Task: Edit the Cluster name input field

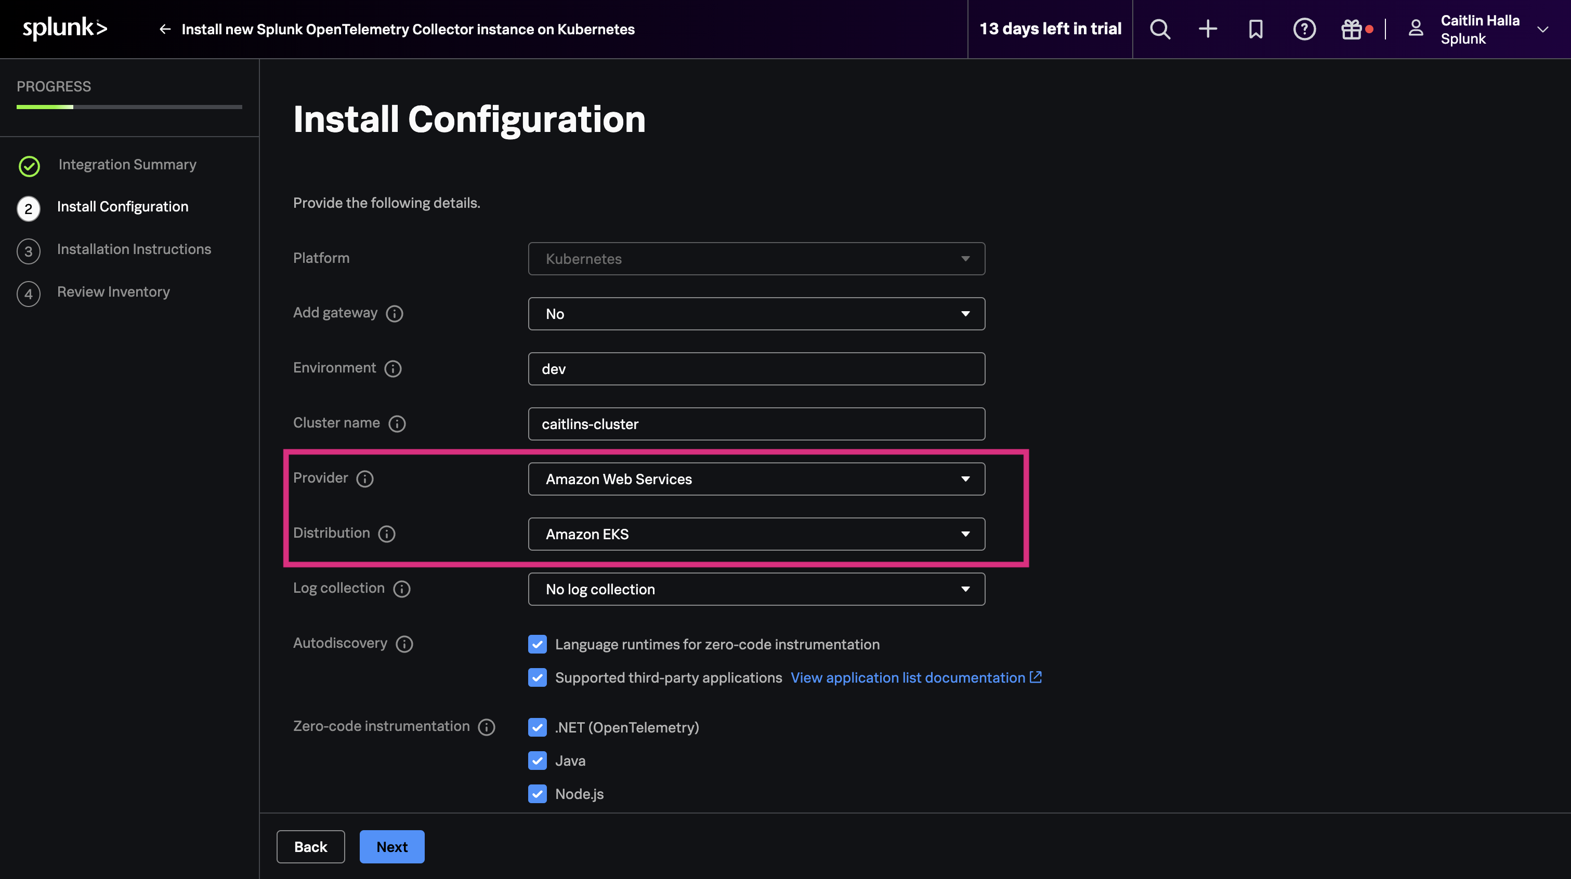Action: pos(756,423)
